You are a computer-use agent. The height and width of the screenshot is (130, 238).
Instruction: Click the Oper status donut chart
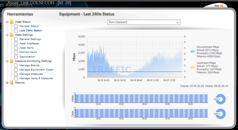click(x=220, y=114)
